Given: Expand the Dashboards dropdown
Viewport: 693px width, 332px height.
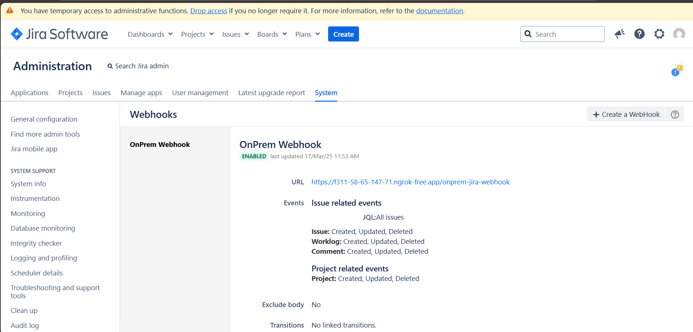Looking at the screenshot, I should tap(150, 34).
